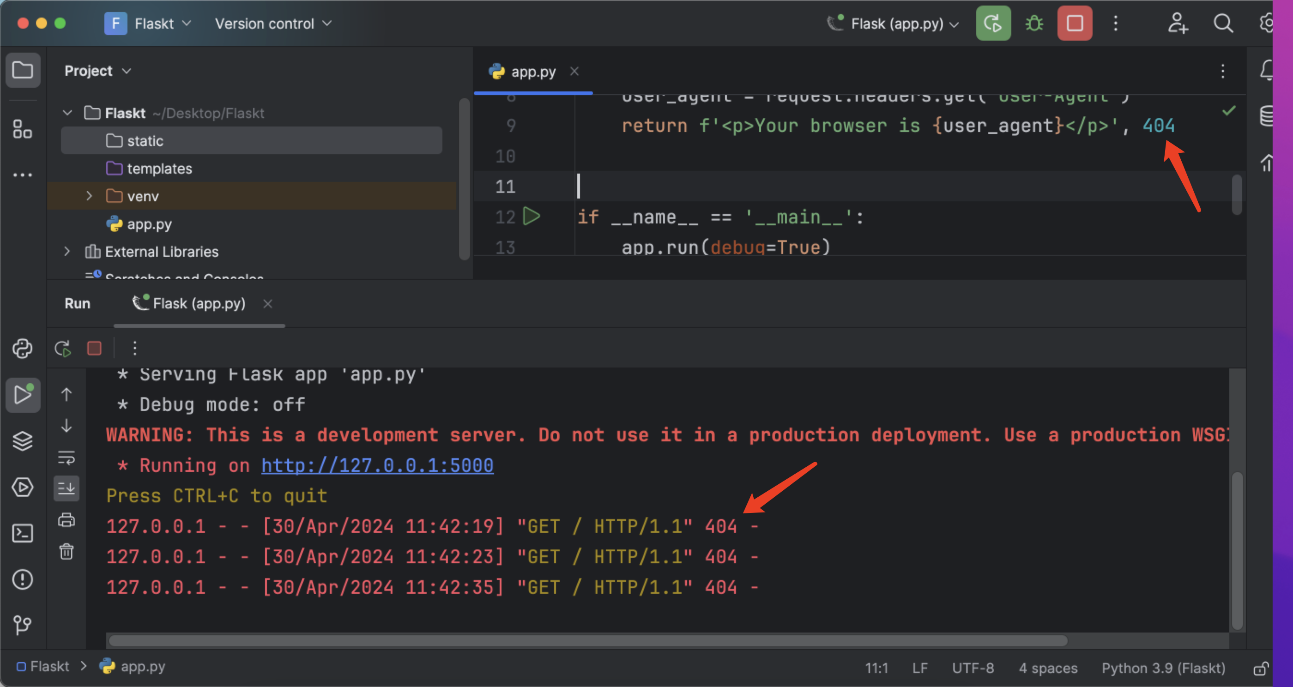Click the console horizontal scrollbar
The height and width of the screenshot is (687, 1293).
point(587,640)
